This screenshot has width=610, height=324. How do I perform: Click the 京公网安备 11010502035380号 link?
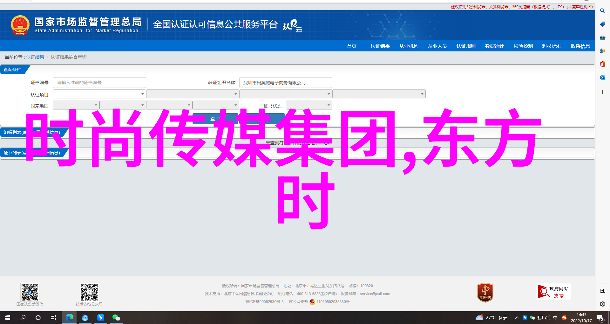pos(319,302)
